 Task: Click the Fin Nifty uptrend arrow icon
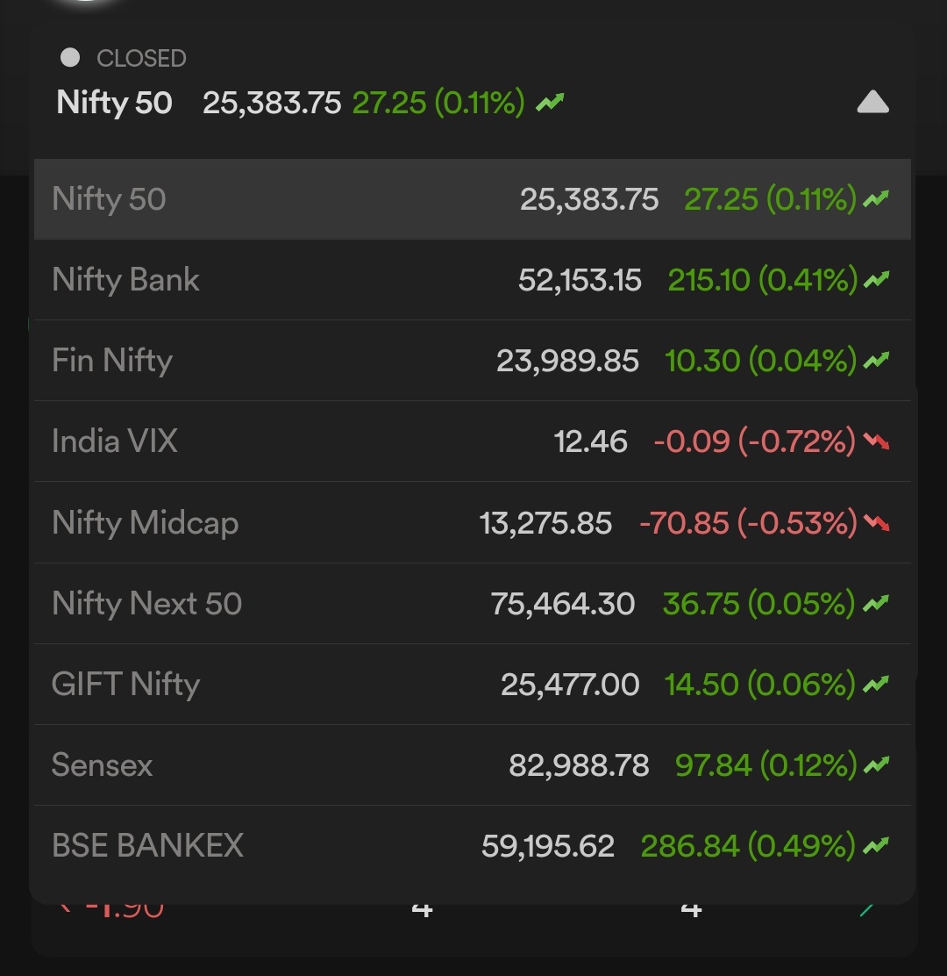click(x=876, y=361)
